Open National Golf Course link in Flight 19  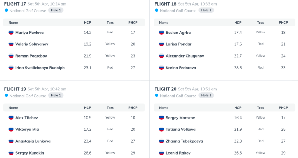(x=28, y=96)
